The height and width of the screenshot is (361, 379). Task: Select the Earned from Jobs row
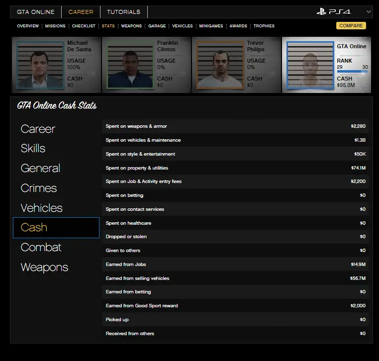tap(236, 265)
